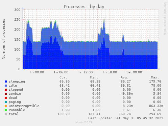This screenshot has width=168, height=126.
Task: Click uninterruptible average value 8.23m
Action: click(x=128, y=106)
